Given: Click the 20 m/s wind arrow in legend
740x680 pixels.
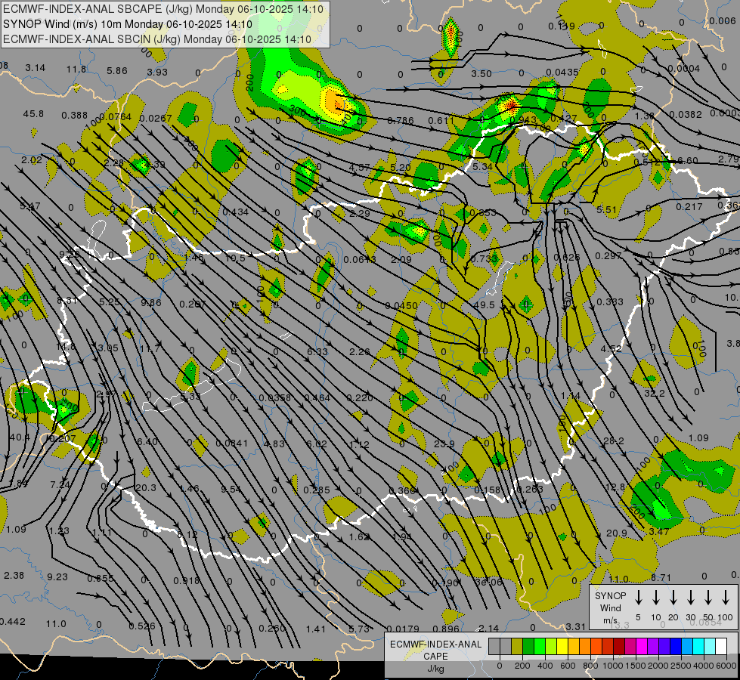Looking at the screenshot, I should (x=673, y=597).
